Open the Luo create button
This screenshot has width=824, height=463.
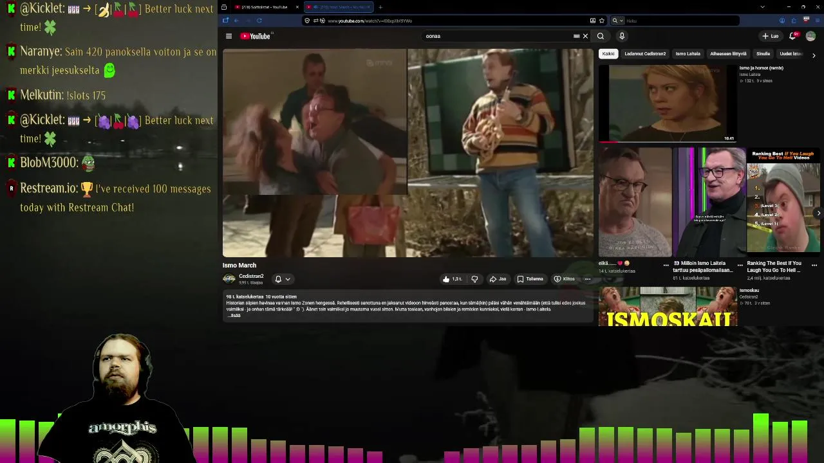[770, 36]
